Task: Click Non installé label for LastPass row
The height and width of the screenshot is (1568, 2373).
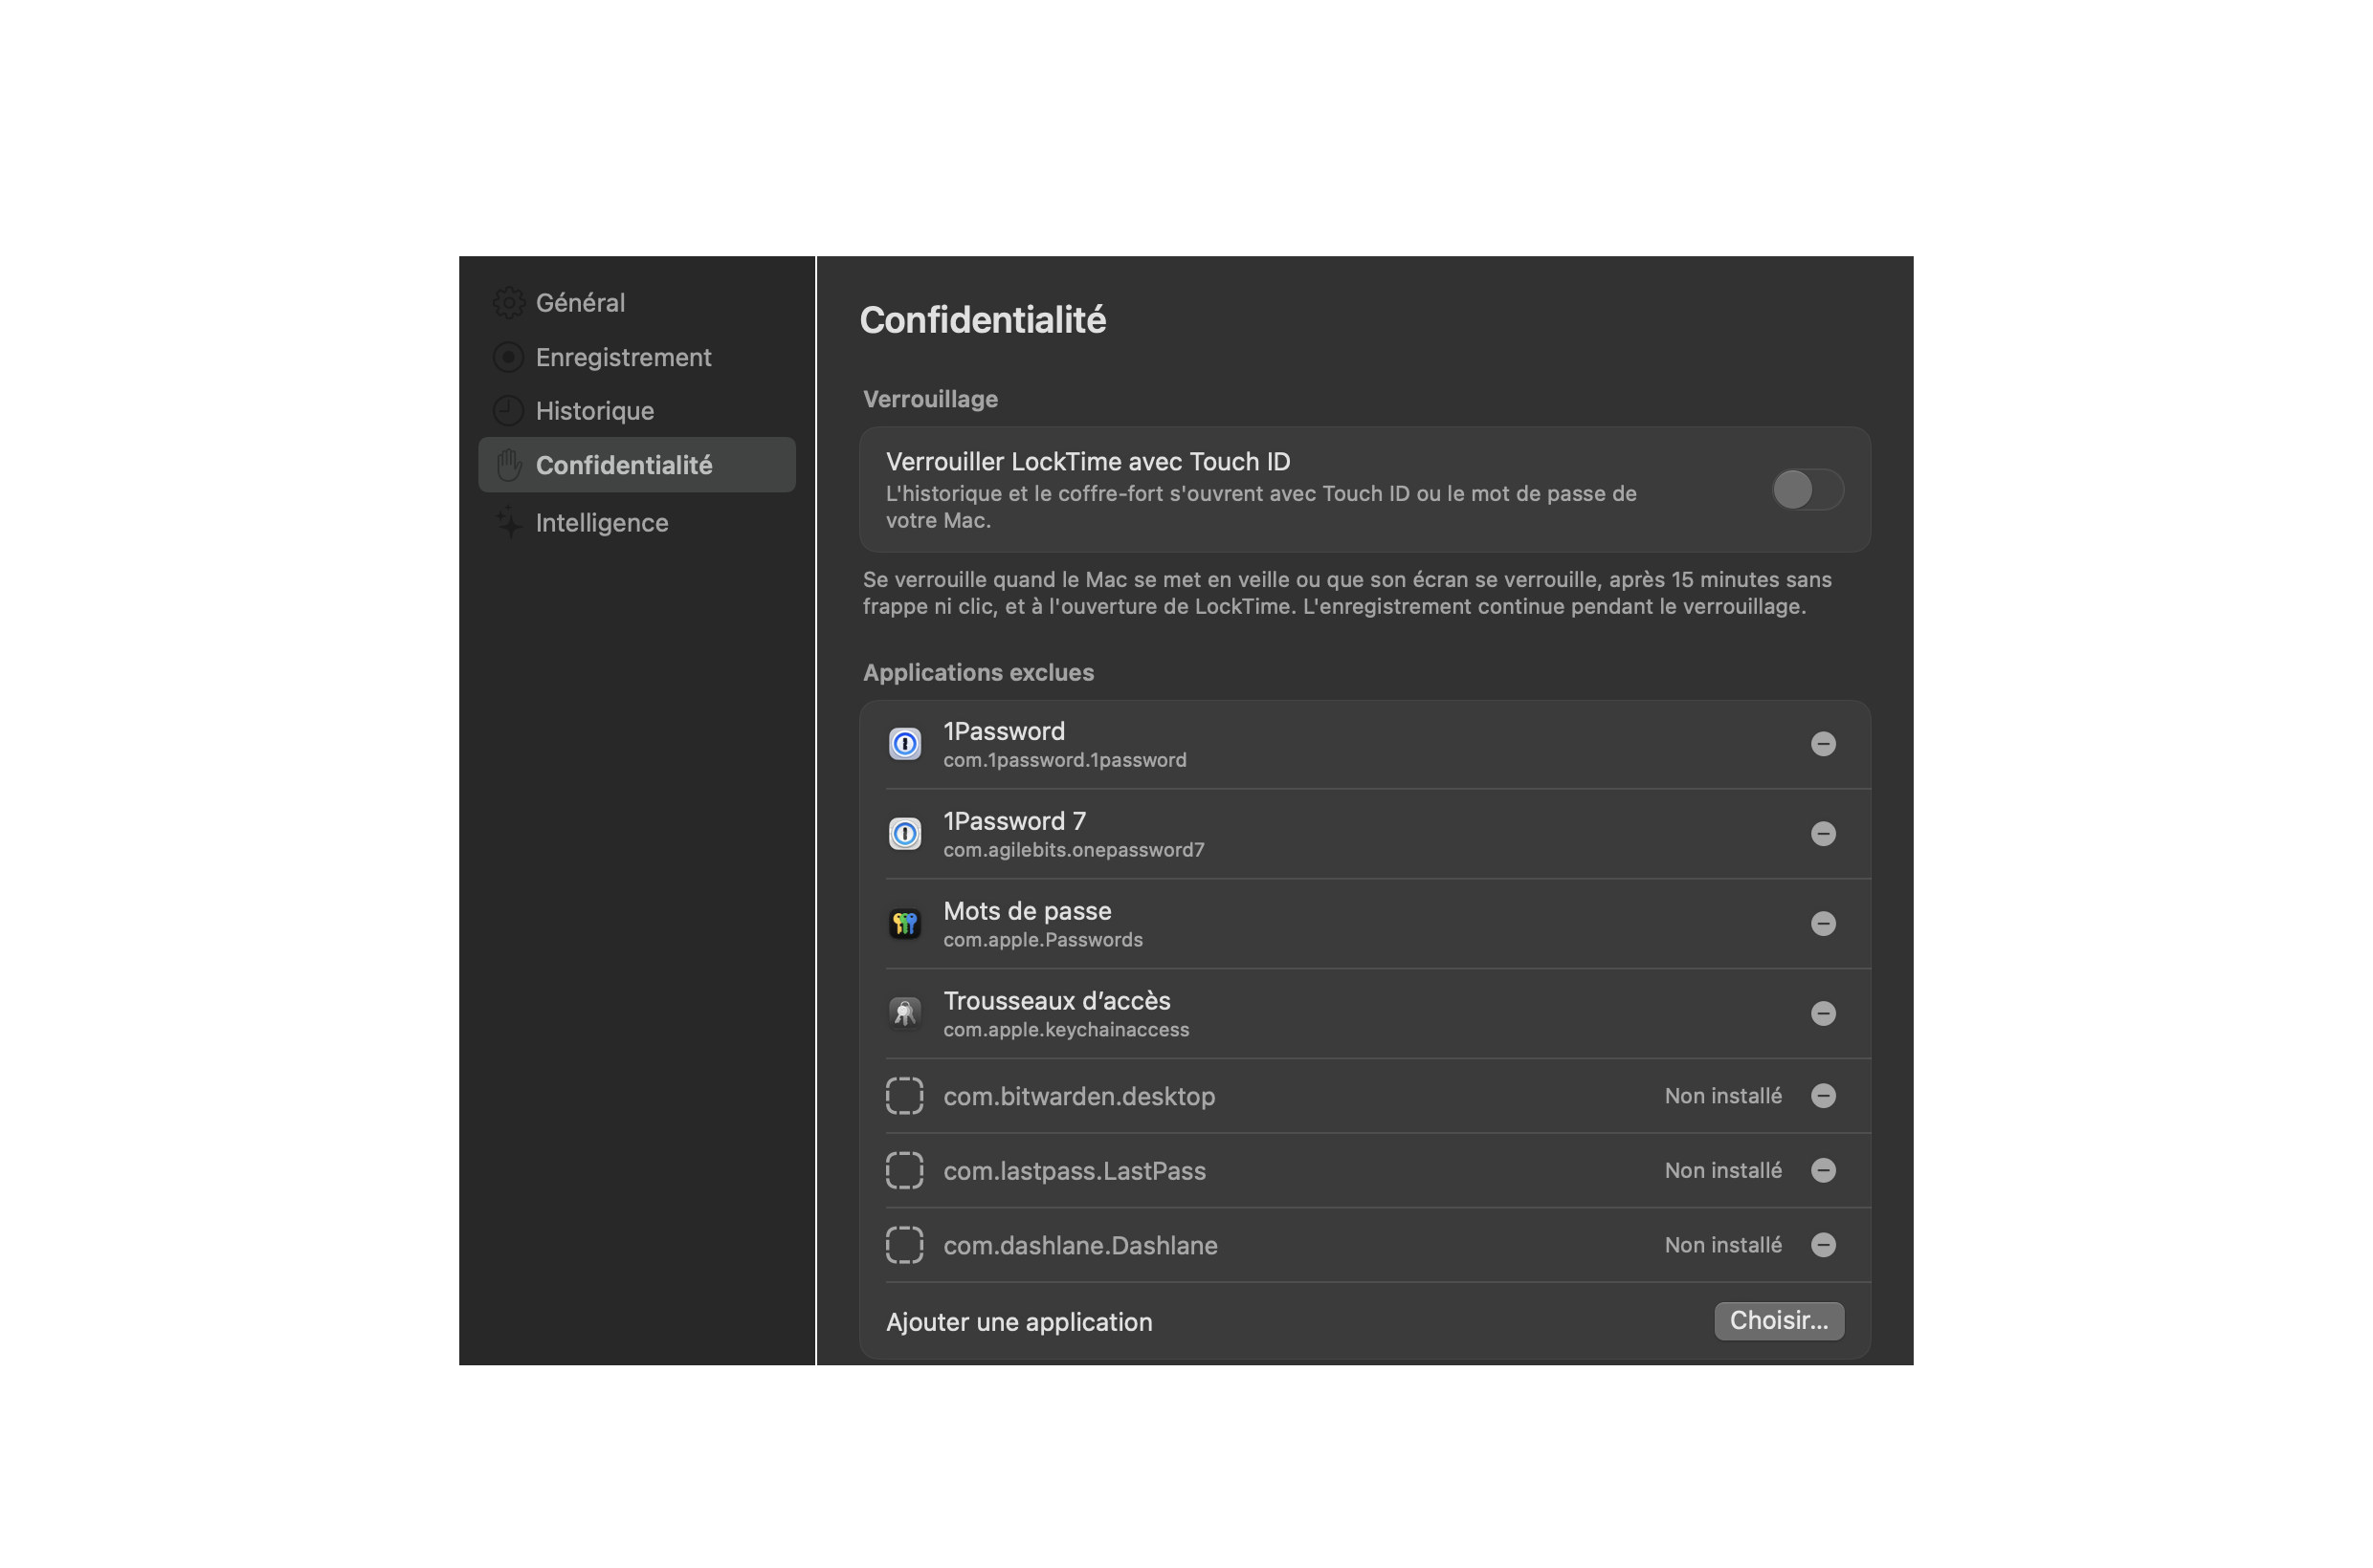Action: 1723,1171
